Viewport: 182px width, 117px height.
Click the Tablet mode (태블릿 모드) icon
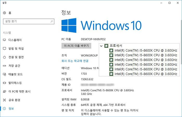(x=4, y=74)
